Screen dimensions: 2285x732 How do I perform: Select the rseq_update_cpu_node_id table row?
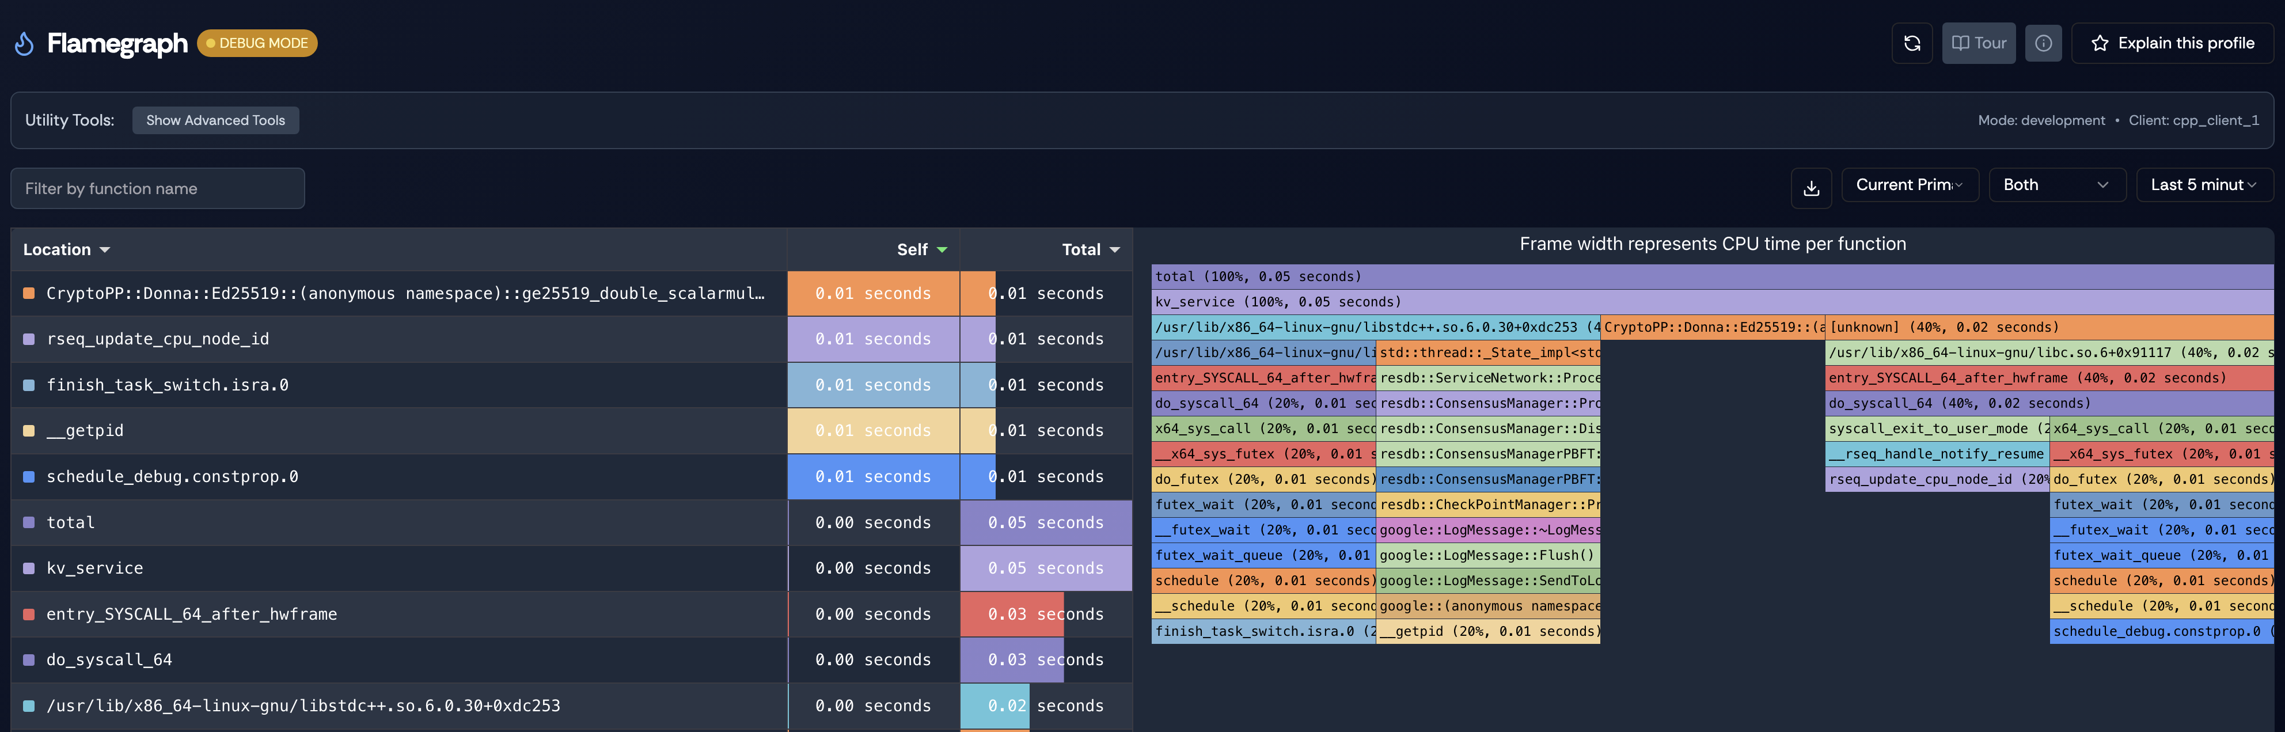571,339
